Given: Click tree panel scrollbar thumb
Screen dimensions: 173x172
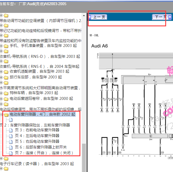Looking at the screenshot, I should pyautogui.click(x=84, y=158).
